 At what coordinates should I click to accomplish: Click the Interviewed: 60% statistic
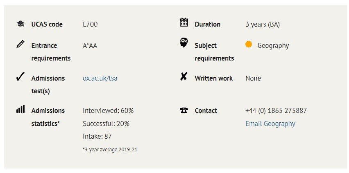coord(108,110)
